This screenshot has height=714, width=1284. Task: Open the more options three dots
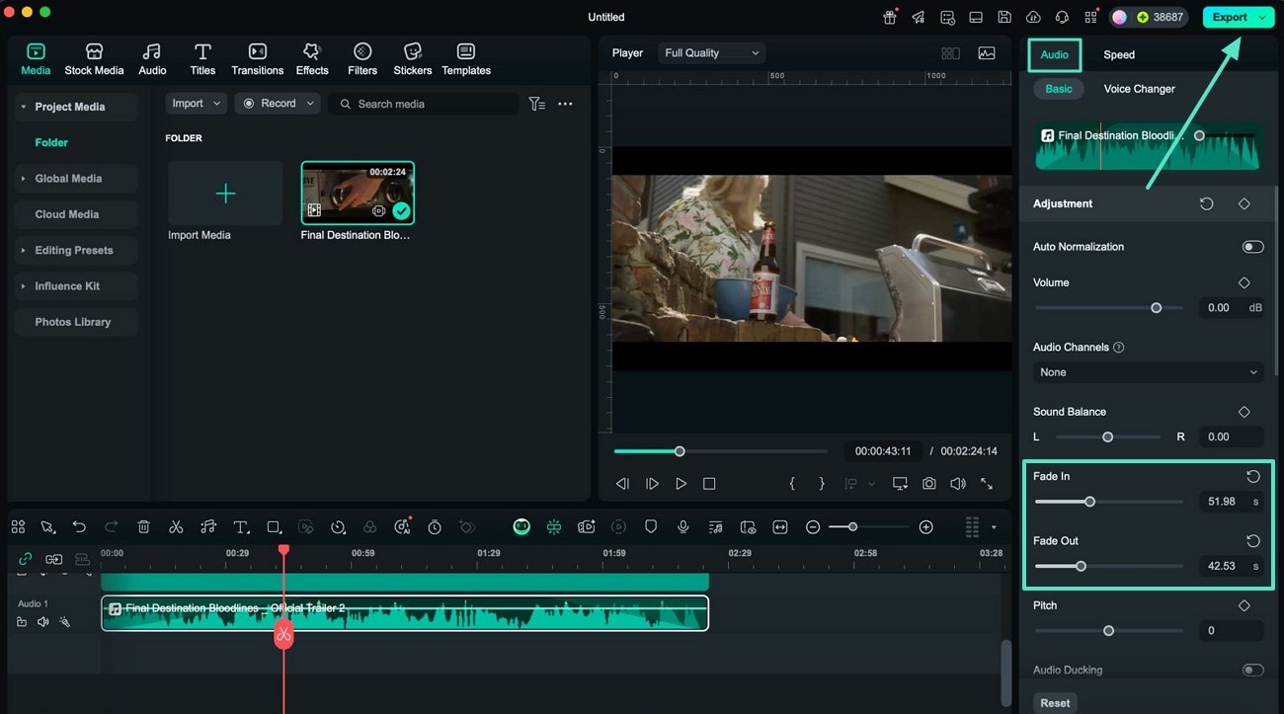(565, 104)
